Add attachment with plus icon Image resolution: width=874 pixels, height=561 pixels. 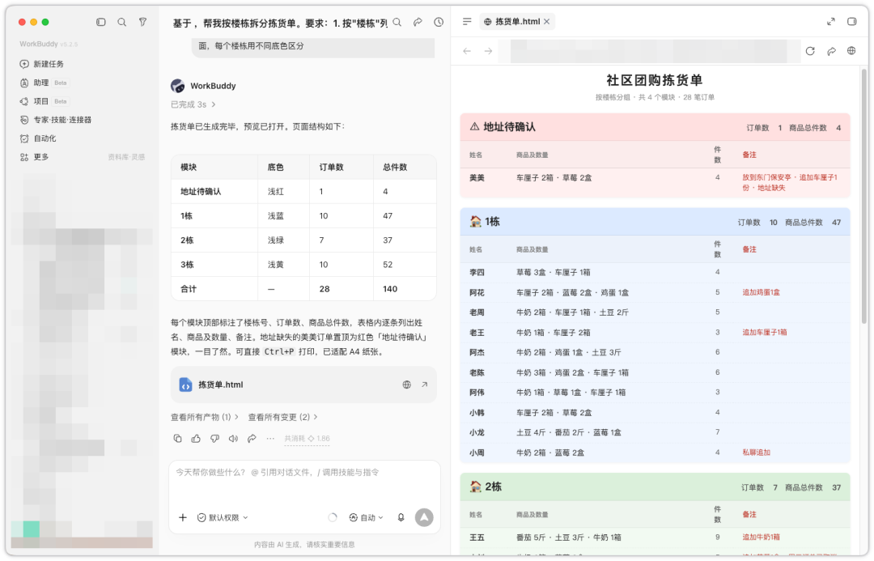point(183,517)
